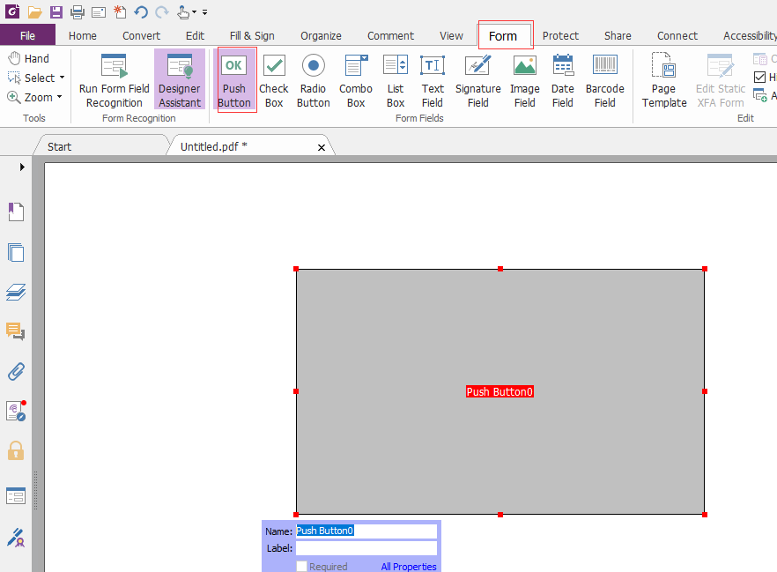Click the Label input field
The image size is (777, 572).
point(366,548)
